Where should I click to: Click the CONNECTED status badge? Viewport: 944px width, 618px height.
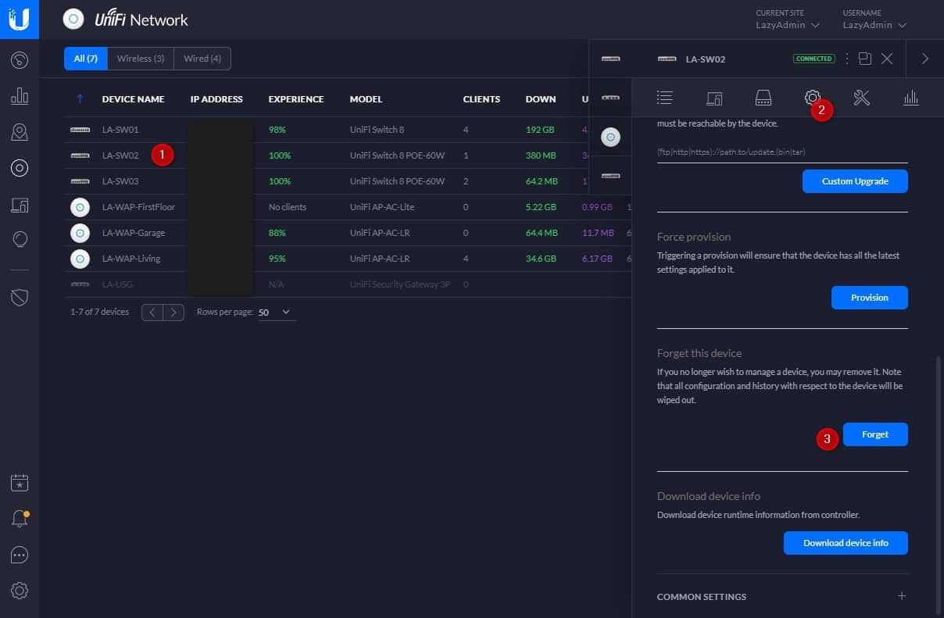pyautogui.click(x=813, y=59)
